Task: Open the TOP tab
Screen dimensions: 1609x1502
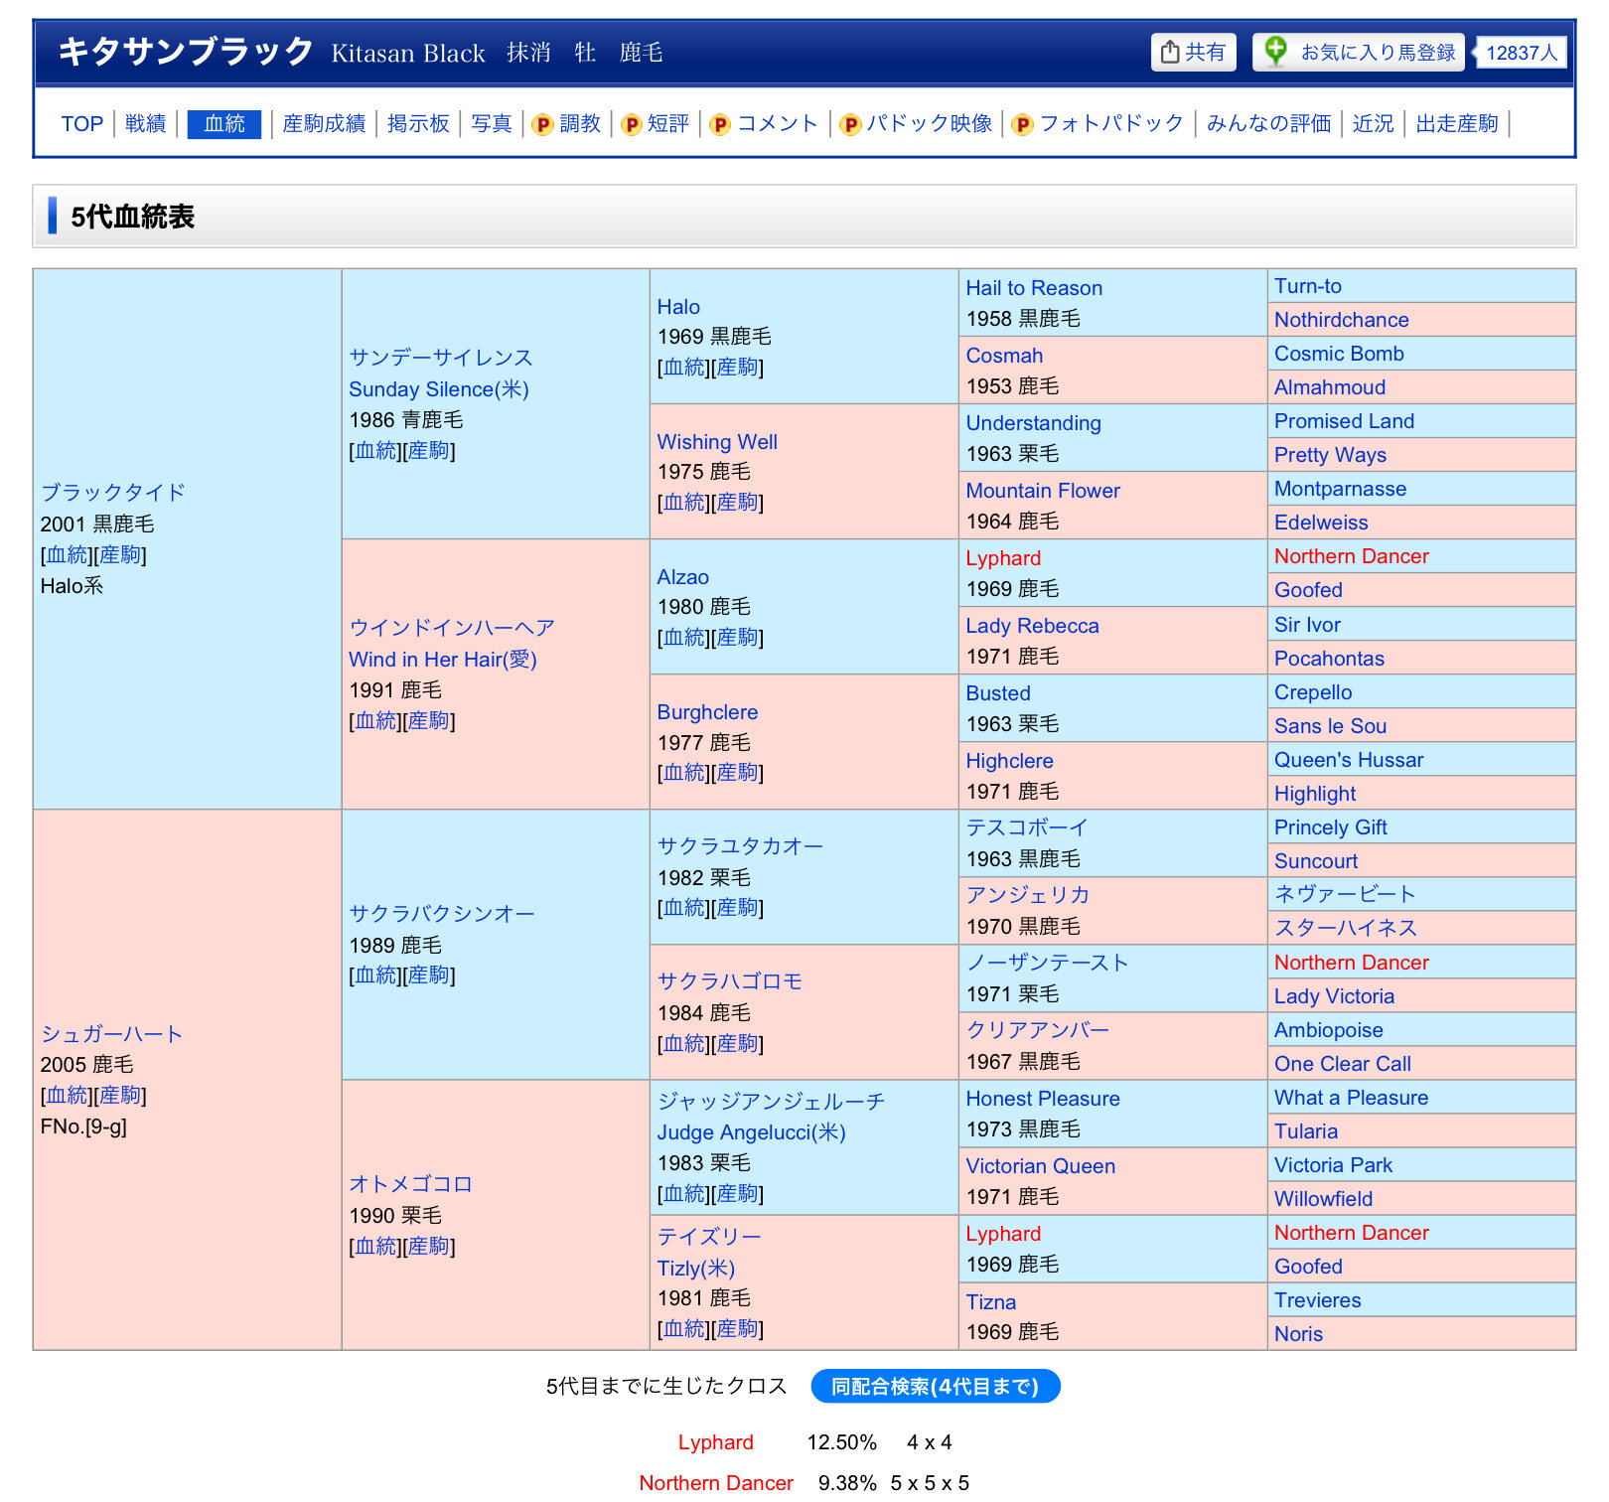Action: click(81, 123)
